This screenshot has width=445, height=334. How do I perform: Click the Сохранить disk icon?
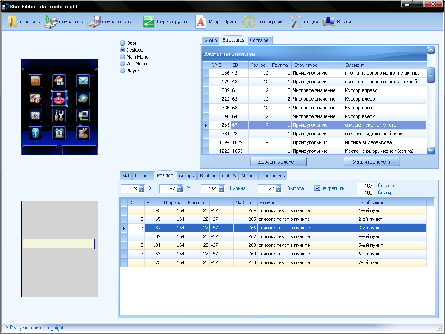(x=51, y=22)
